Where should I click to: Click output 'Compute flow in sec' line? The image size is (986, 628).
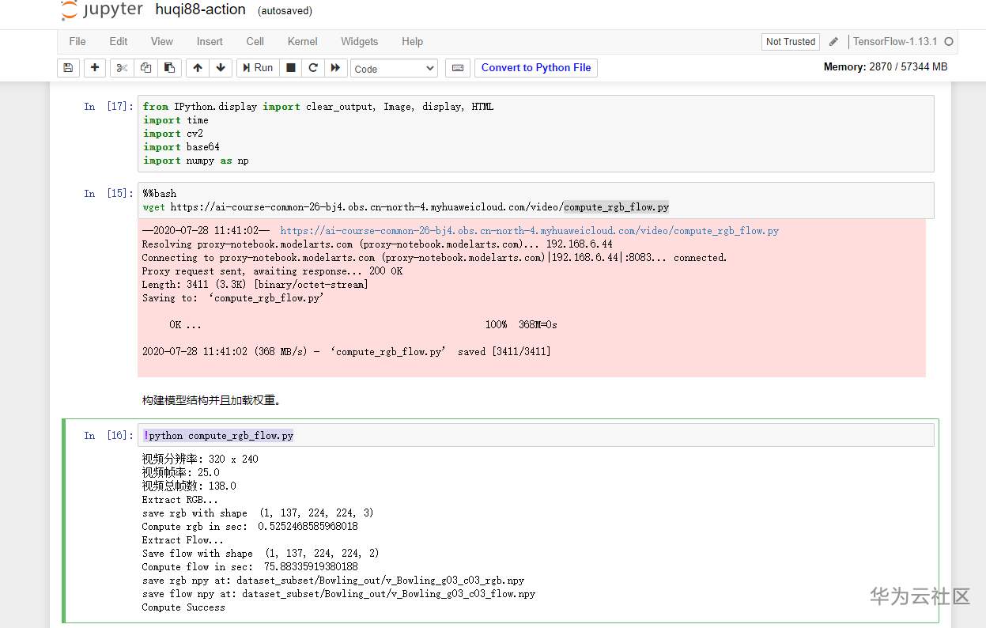pos(250,567)
